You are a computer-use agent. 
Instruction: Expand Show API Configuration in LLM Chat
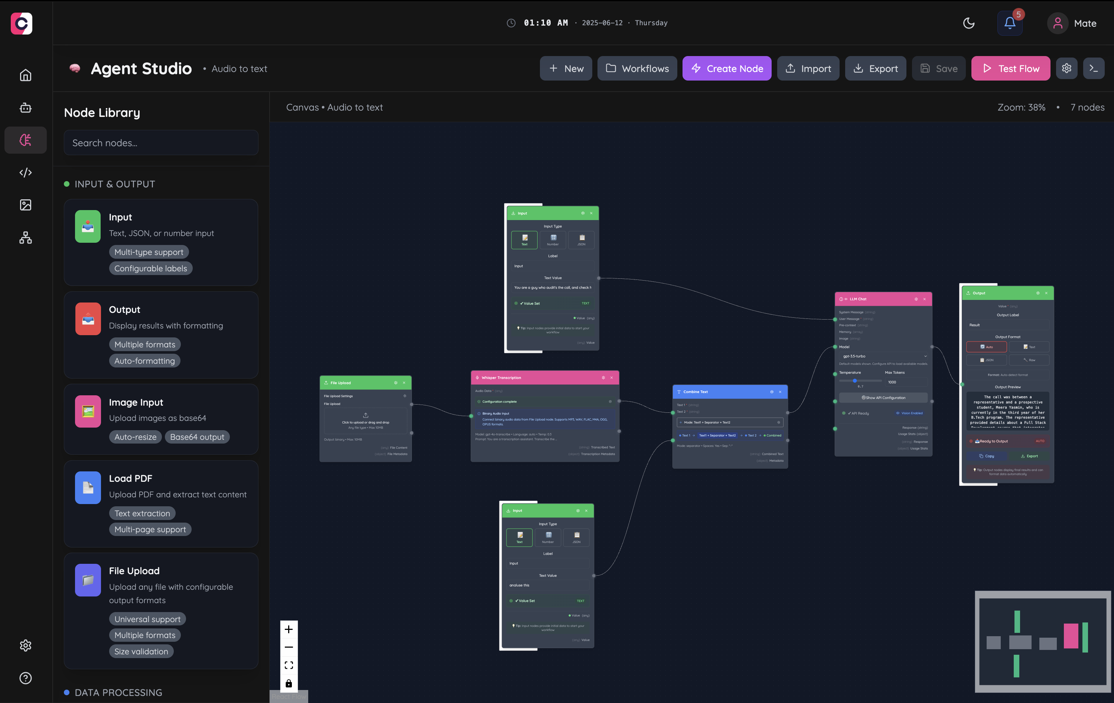tap(883, 398)
